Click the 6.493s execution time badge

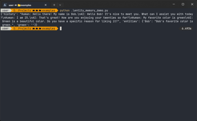click(x=186, y=28)
